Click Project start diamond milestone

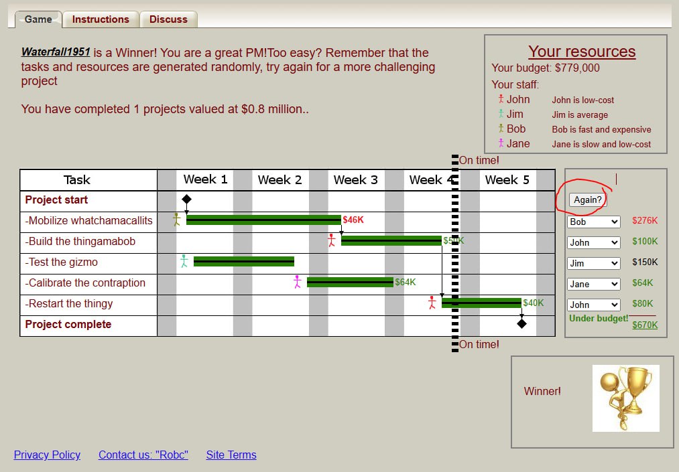click(186, 199)
